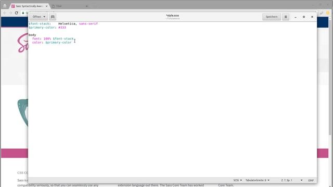
Task: Click the font: 100% $font-stack line
Action: pyautogui.click(x=53, y=39)
